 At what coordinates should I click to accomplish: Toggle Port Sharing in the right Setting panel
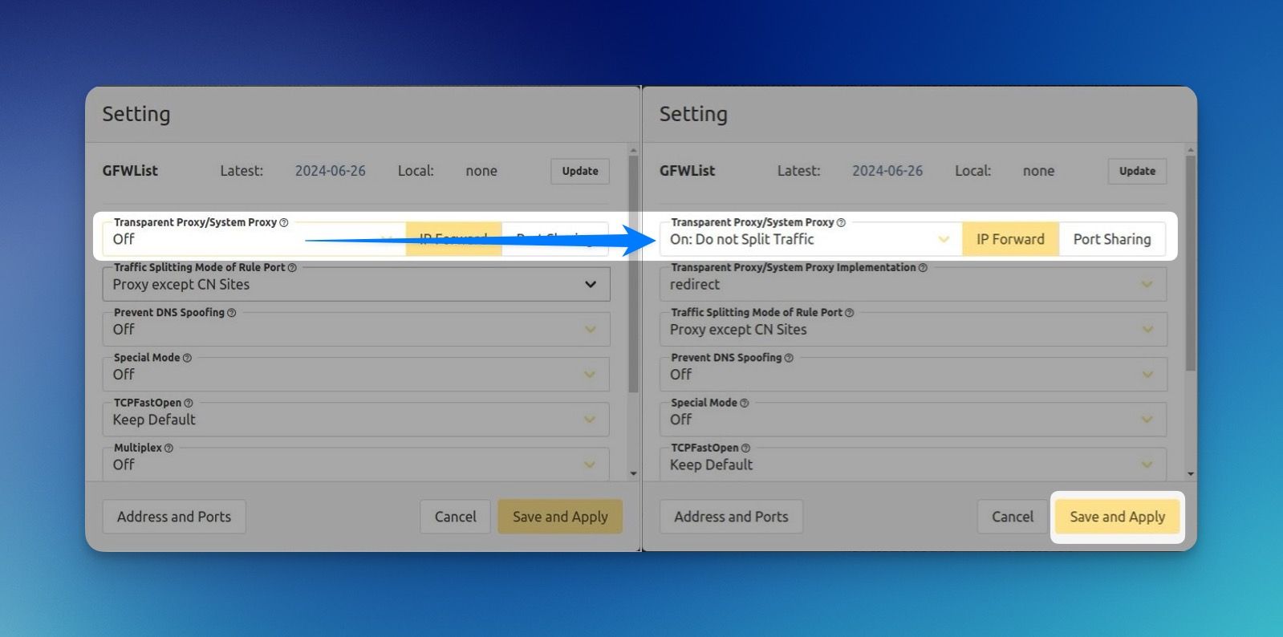tap(1111, 239)
